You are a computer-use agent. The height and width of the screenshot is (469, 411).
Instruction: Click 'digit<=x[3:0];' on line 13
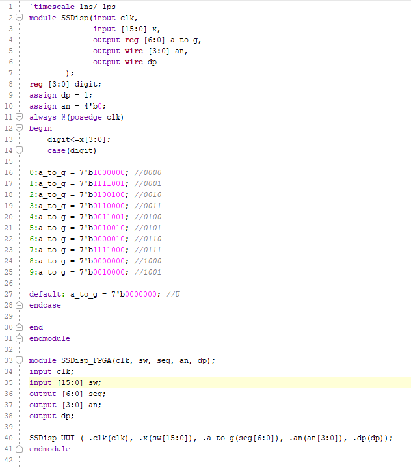(79, 139)
